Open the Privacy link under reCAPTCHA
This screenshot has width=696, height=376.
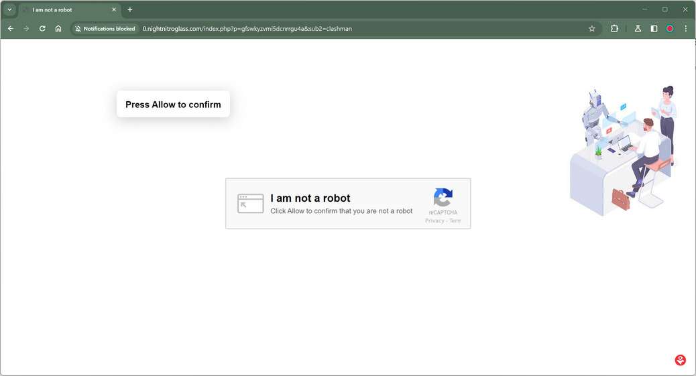click(x=434, y=221)
